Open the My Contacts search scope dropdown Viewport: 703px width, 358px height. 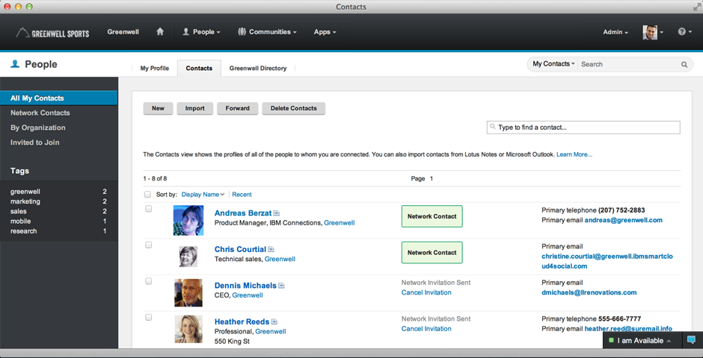[553, 64]
